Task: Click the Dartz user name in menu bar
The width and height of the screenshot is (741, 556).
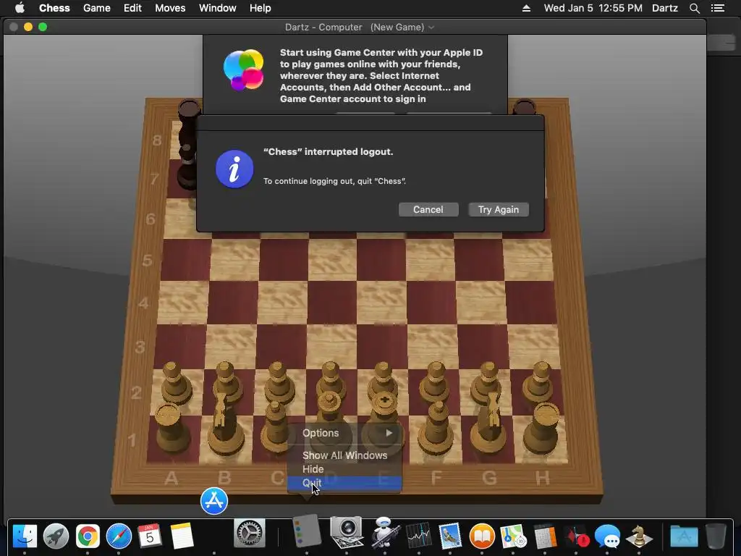Action: (664, 8)
